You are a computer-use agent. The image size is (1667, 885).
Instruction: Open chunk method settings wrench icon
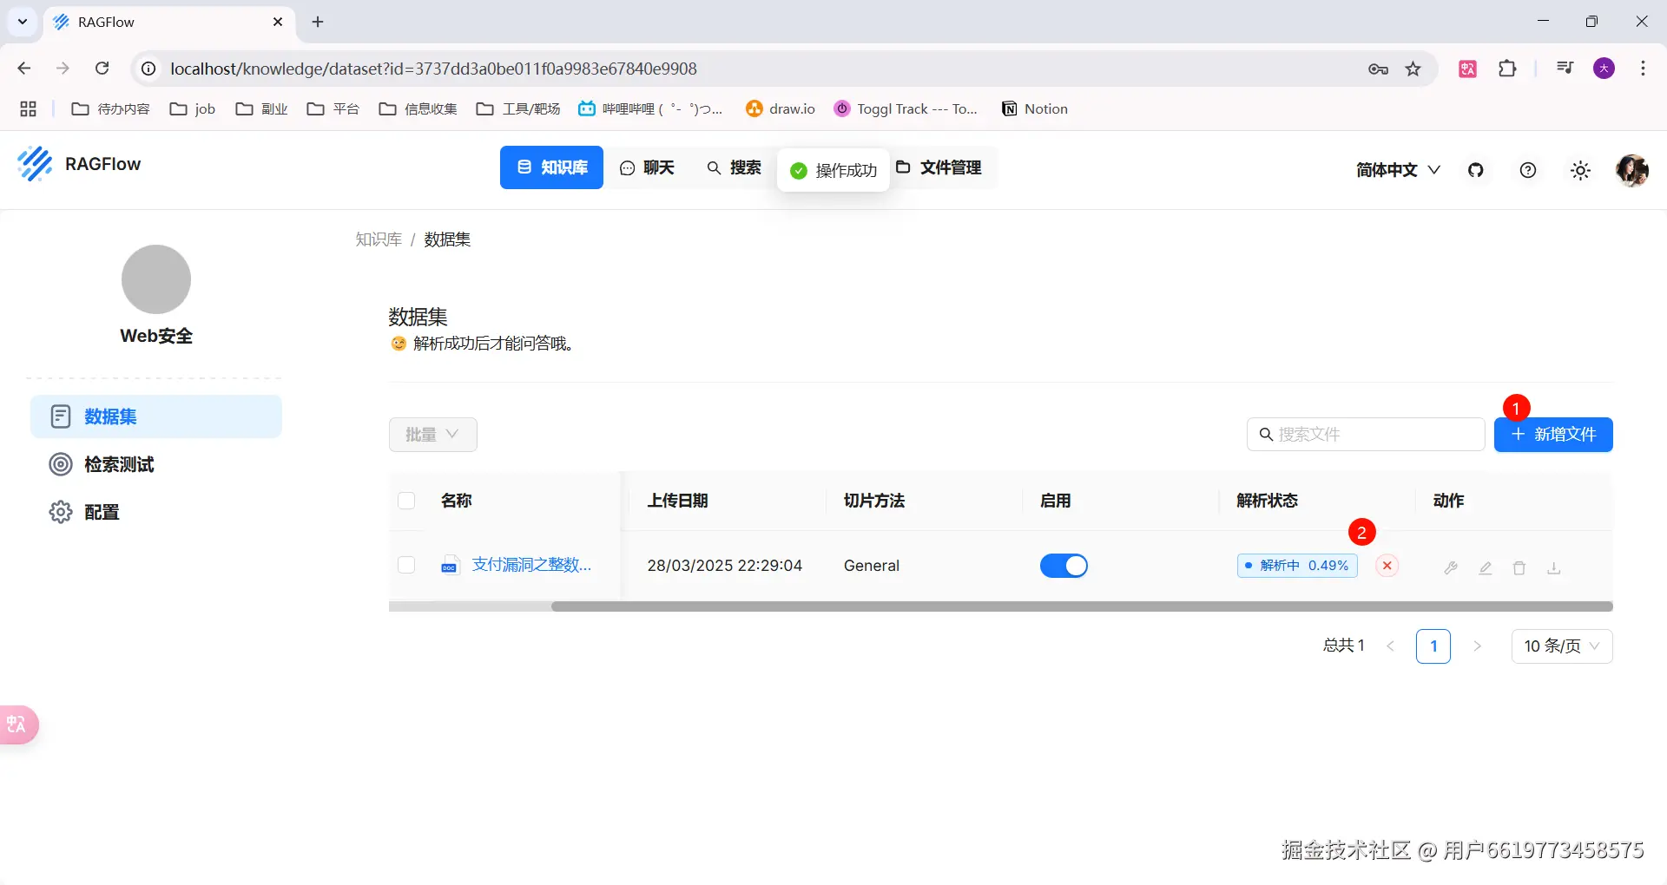[1451, 567]
